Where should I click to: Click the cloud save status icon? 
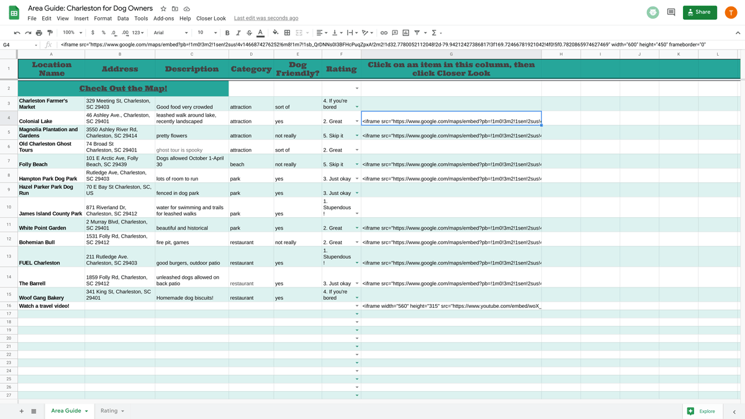(187, 9)
